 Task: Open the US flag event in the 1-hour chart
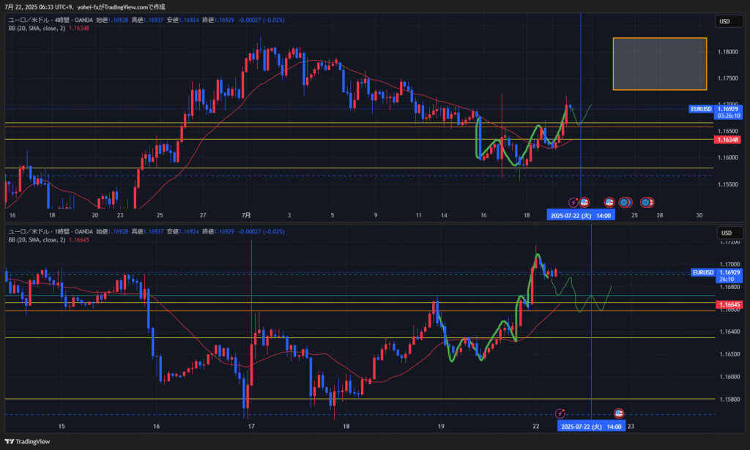(x=619, y=413)
